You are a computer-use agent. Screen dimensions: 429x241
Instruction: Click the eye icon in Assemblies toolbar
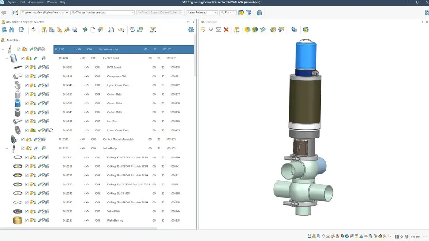pyautogui.click(x=121, y=30)
